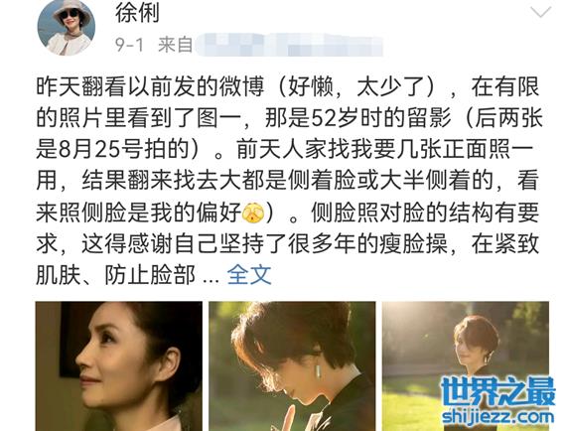565x431 pixels.
Task: Tap the text line mentioning 8月25号
Action: pos(284,149)
